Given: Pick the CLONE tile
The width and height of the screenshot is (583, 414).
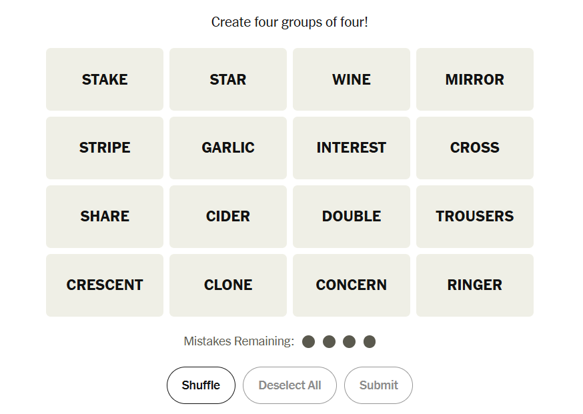Looking at the screenshot, I should (x=228, y=285).
